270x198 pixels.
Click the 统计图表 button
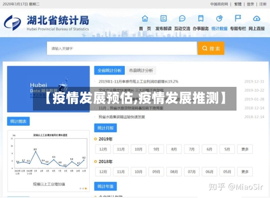pos(18,121)
